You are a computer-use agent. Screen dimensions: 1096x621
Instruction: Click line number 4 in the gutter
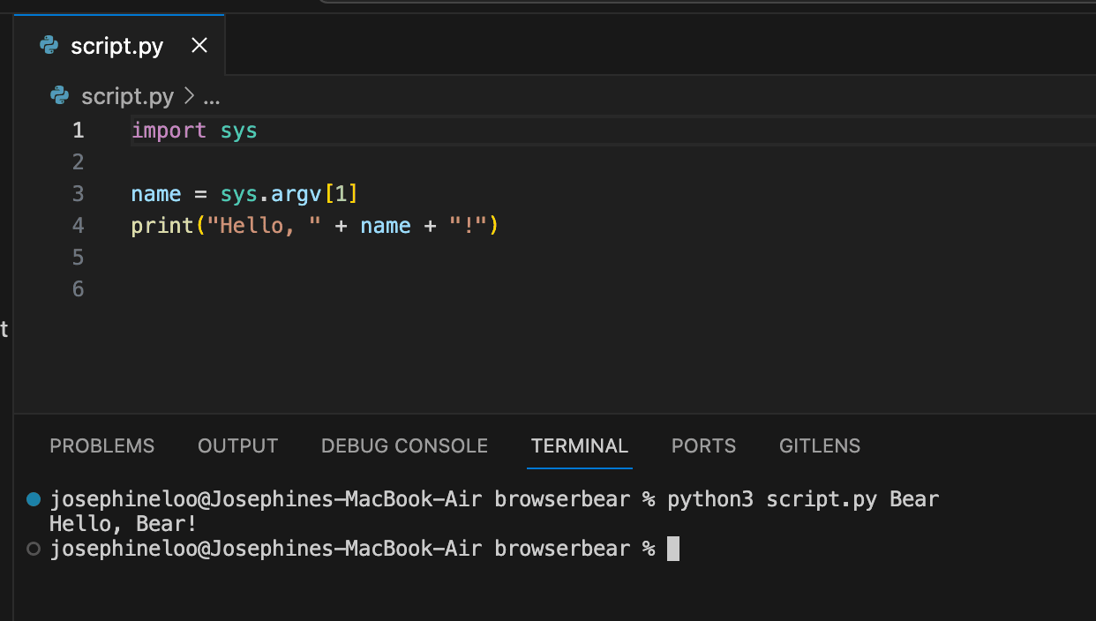click(x=78, y=225)
